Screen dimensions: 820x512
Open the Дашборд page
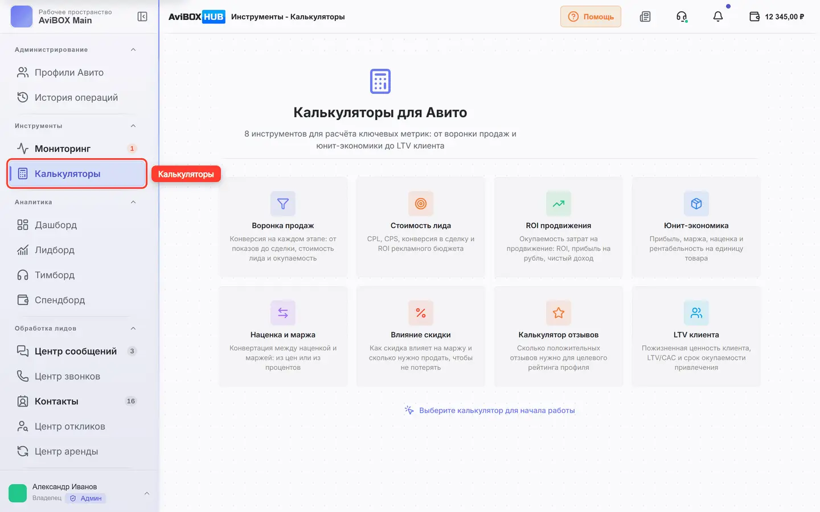tap(77, 225)
